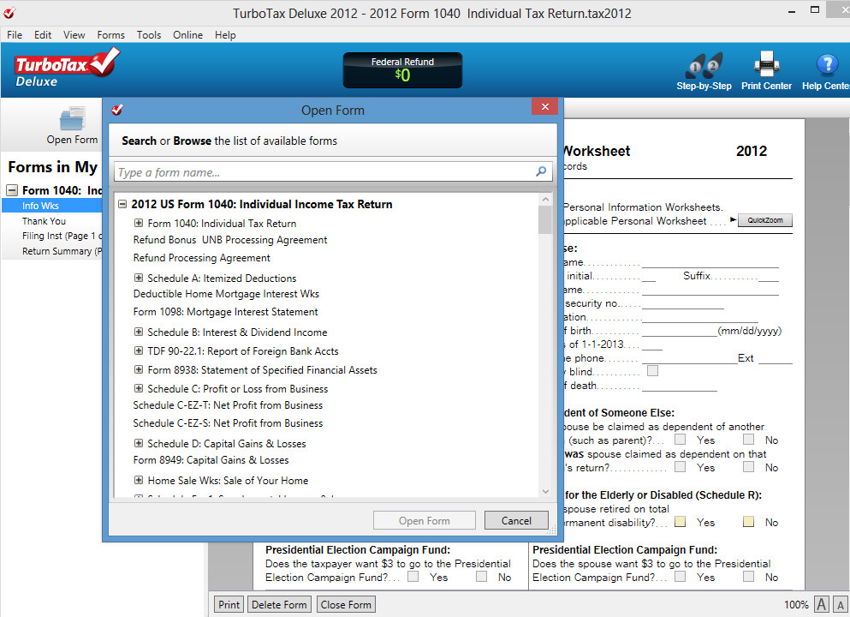The width and height of the screenshot is (850, 617).
Task: Open the Help Center question mark icon
Action: (x=827, y=65)
